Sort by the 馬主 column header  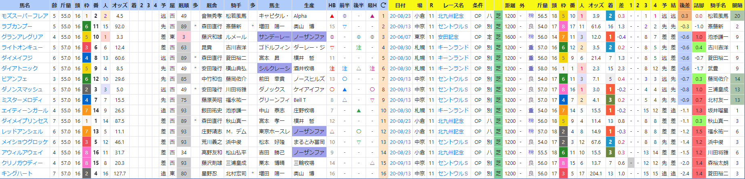pos(274,5)
